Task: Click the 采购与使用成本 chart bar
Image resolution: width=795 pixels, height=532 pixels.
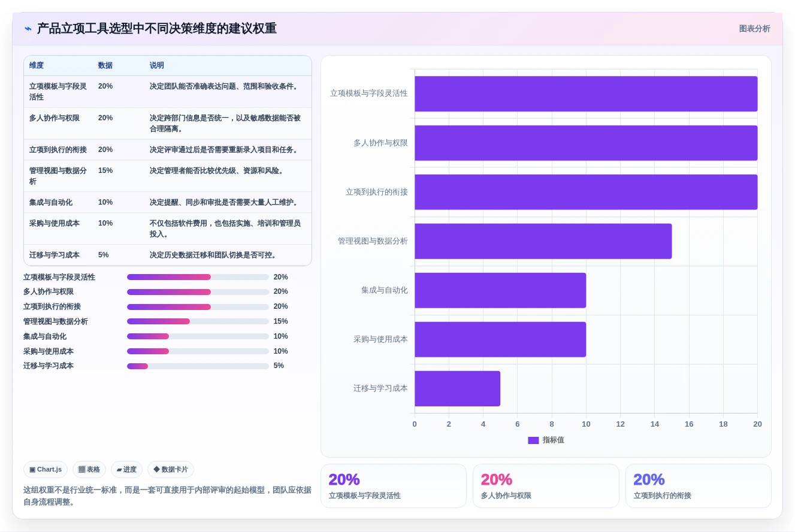Action: [x=500, y=339]
